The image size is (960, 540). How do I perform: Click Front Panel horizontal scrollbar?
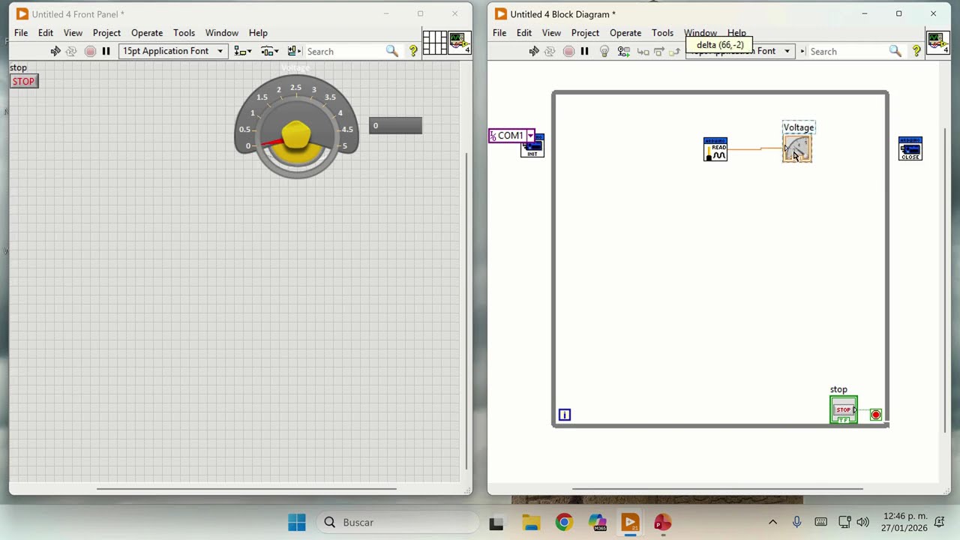tap(246, 489)
